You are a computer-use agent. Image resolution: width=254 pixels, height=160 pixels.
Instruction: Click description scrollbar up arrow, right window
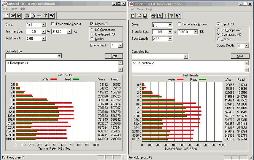pyautogui.click(x=247, y=63)
